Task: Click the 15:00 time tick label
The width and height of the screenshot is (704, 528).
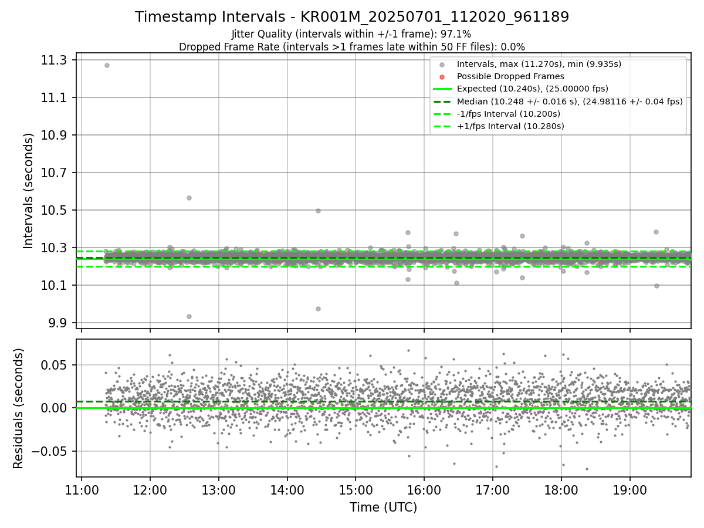Action: tap(356, 489)
